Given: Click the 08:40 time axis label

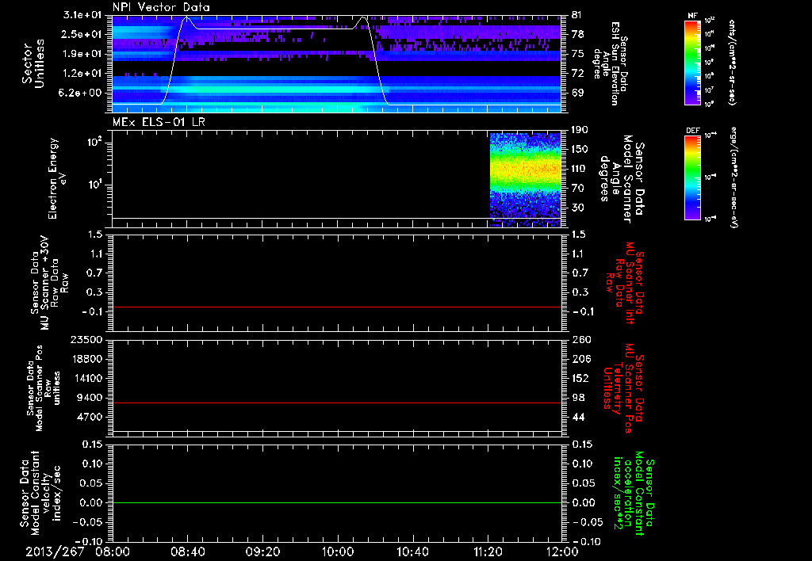Looking at the screenshot, I should [x=188, y=551].
